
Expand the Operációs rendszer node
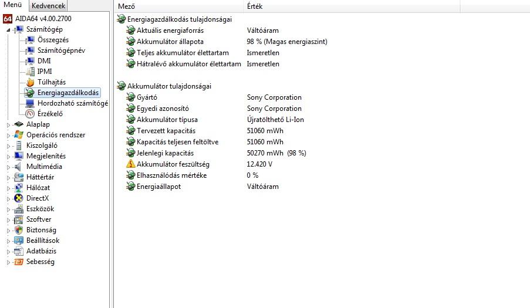pyautogui.click(x=9, y=136)
